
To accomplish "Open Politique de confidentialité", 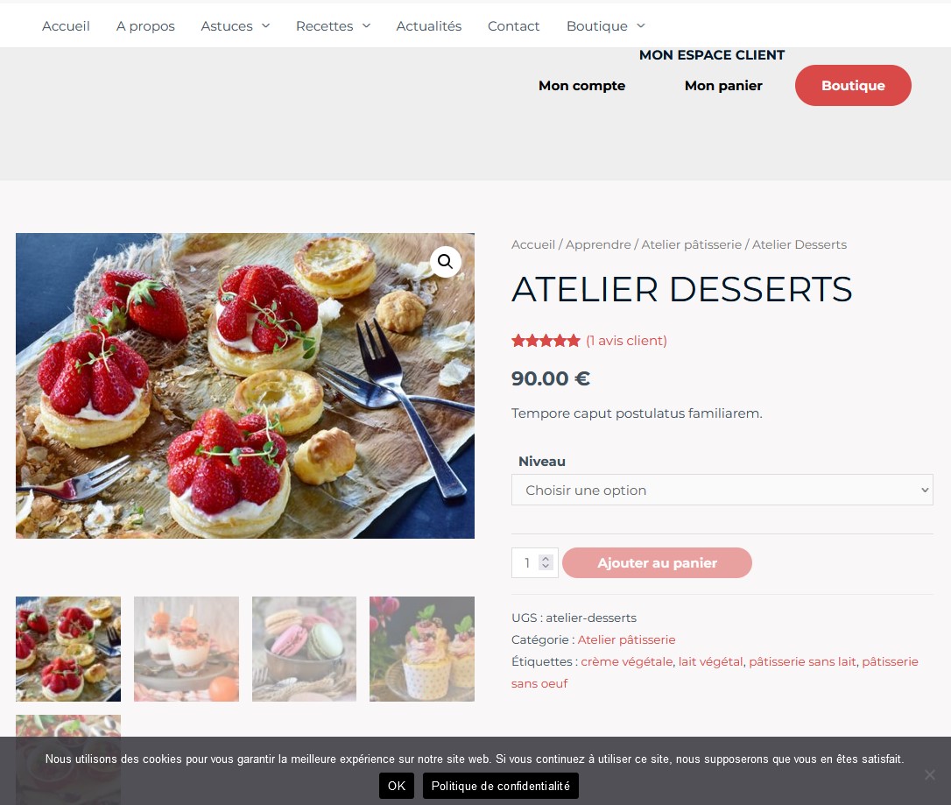I will pos(500,786).
